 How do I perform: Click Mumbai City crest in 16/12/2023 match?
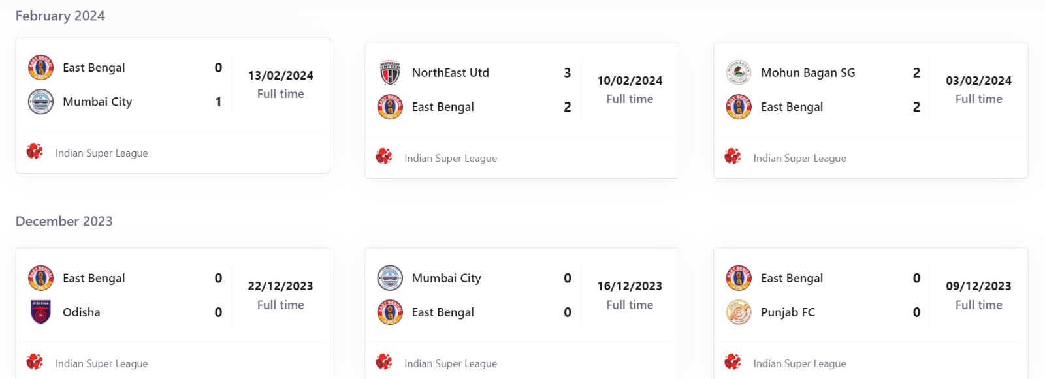coord(390,279)
